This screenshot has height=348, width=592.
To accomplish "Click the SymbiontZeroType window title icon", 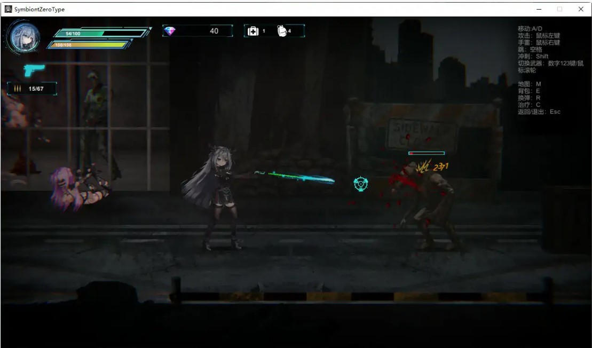I will [9, 9].
